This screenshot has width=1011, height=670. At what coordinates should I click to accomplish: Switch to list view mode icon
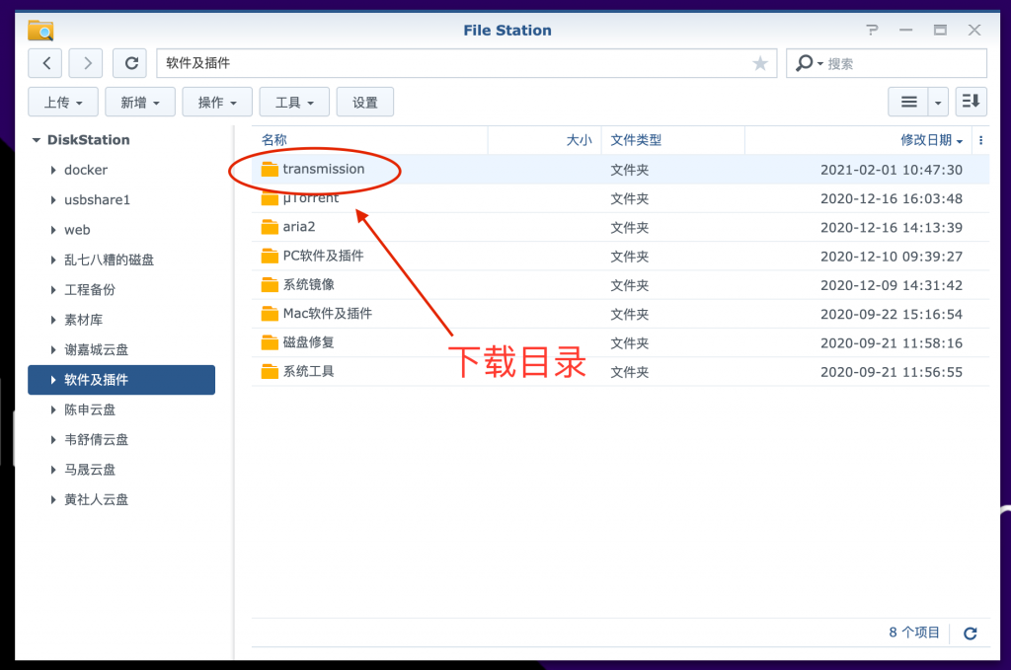pos(908,102)
